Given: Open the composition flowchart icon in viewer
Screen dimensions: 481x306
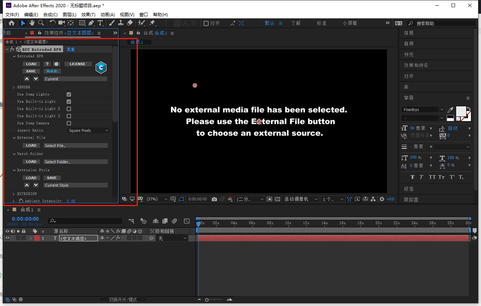Looking at the screenshot, I should point(373,199).
